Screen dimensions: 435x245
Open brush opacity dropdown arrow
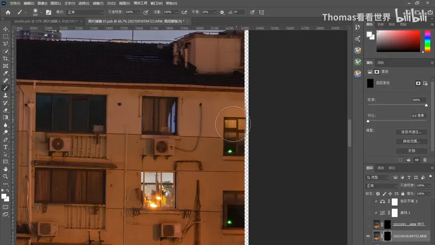tap(138, 12)
